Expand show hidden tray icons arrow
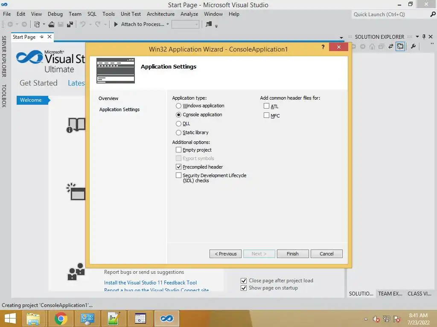Image resolution: width=437 pixels, height=327 pixels. coord(366,319)
